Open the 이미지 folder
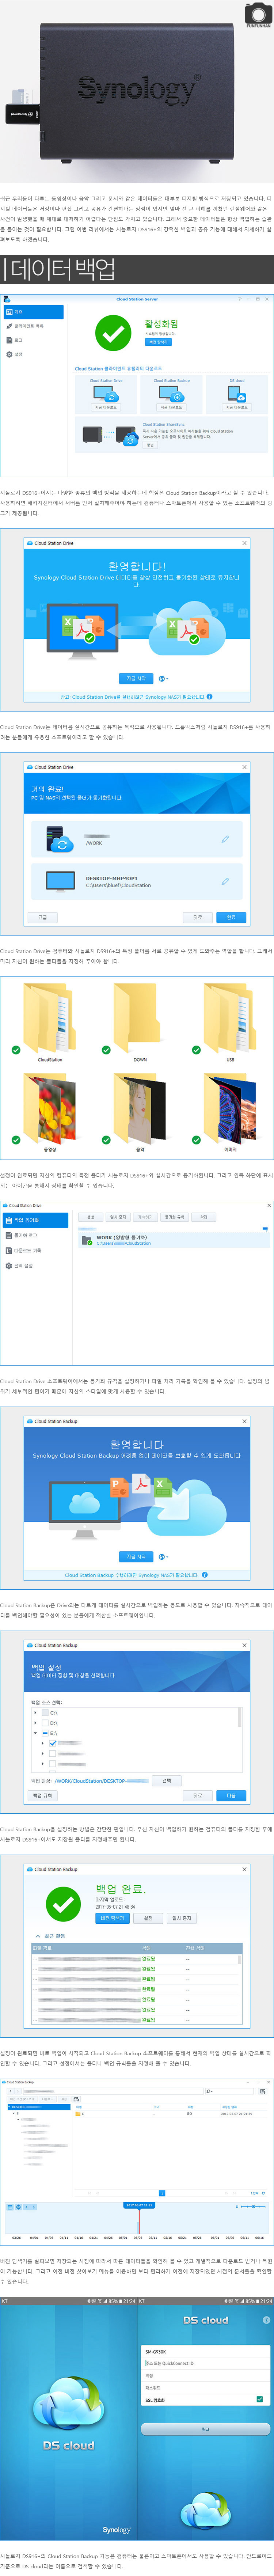Viewport: 274px width, 2576px height. click(230, 1111)
